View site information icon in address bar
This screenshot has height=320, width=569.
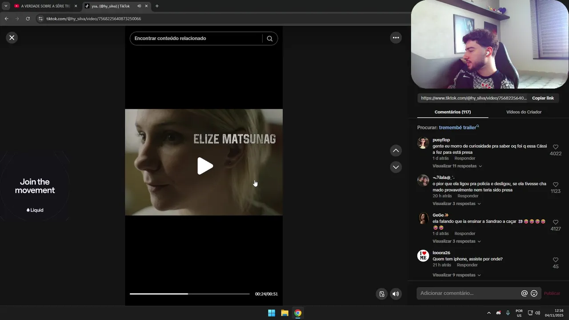click(40, 19)
